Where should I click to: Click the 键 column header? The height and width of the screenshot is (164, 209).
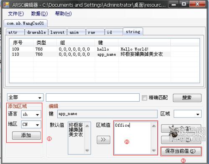pyautogui.click(x=107, y=43)
